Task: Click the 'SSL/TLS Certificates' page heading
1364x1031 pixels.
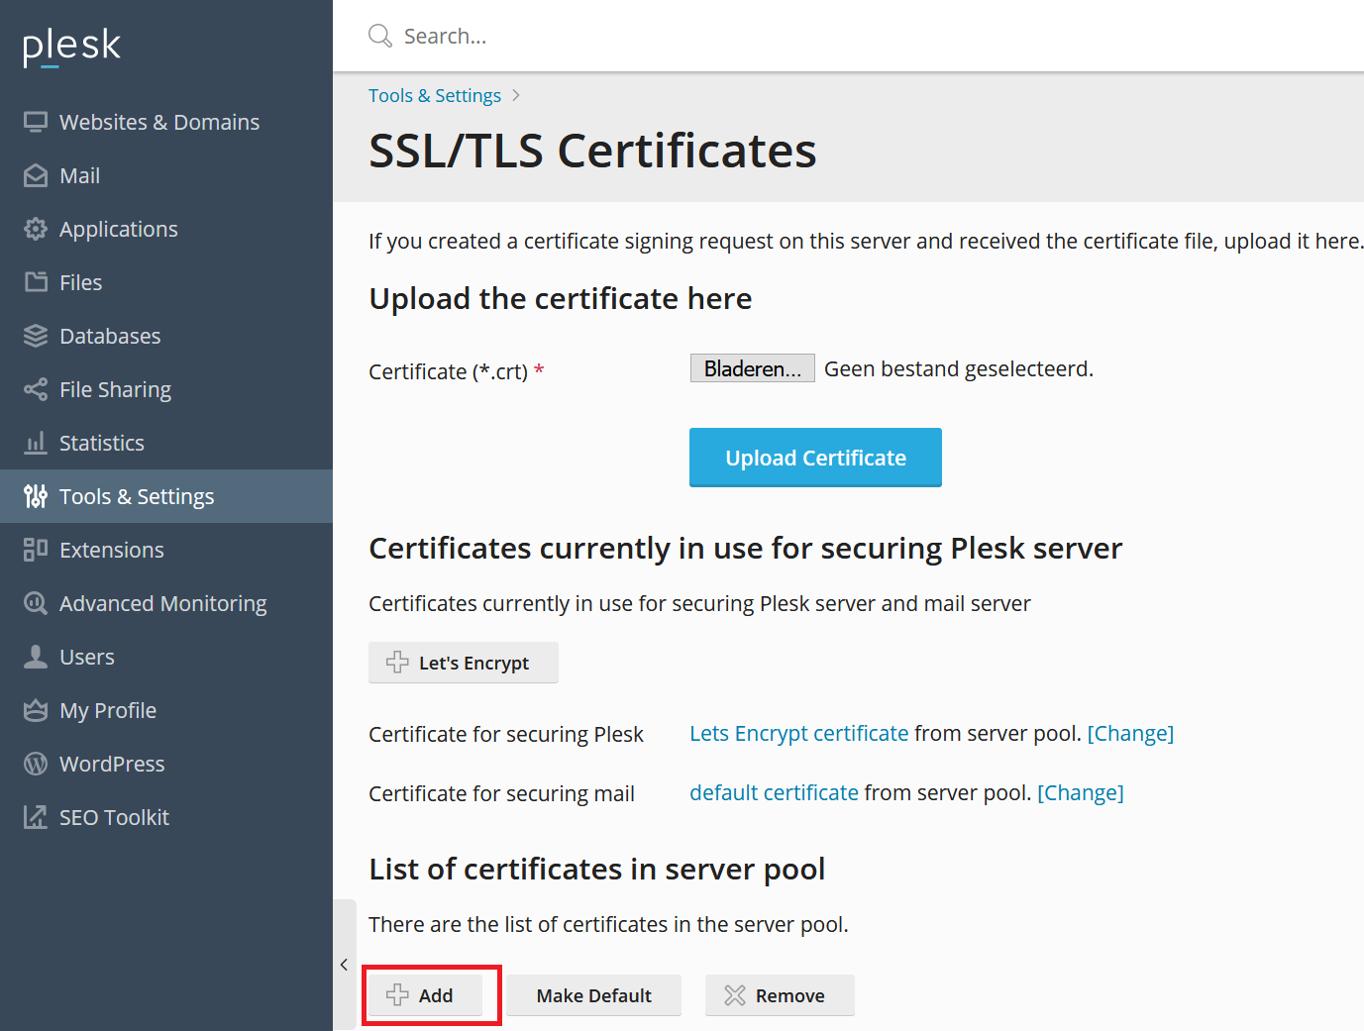Action: click(592, 152)
